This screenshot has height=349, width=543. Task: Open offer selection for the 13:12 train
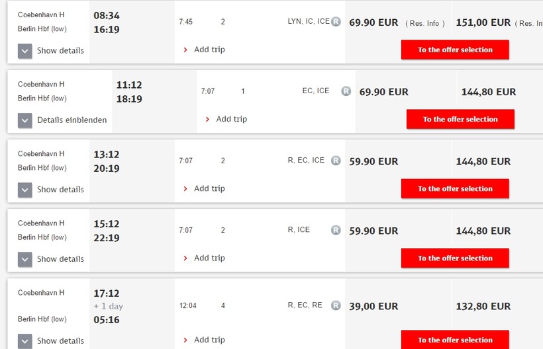pos(455,188)
